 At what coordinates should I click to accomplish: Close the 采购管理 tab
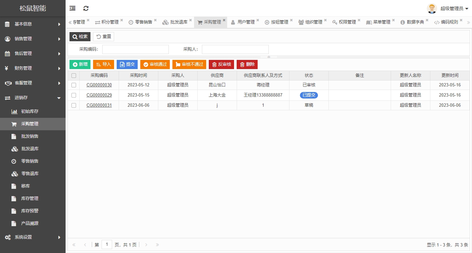click(224, 20)
